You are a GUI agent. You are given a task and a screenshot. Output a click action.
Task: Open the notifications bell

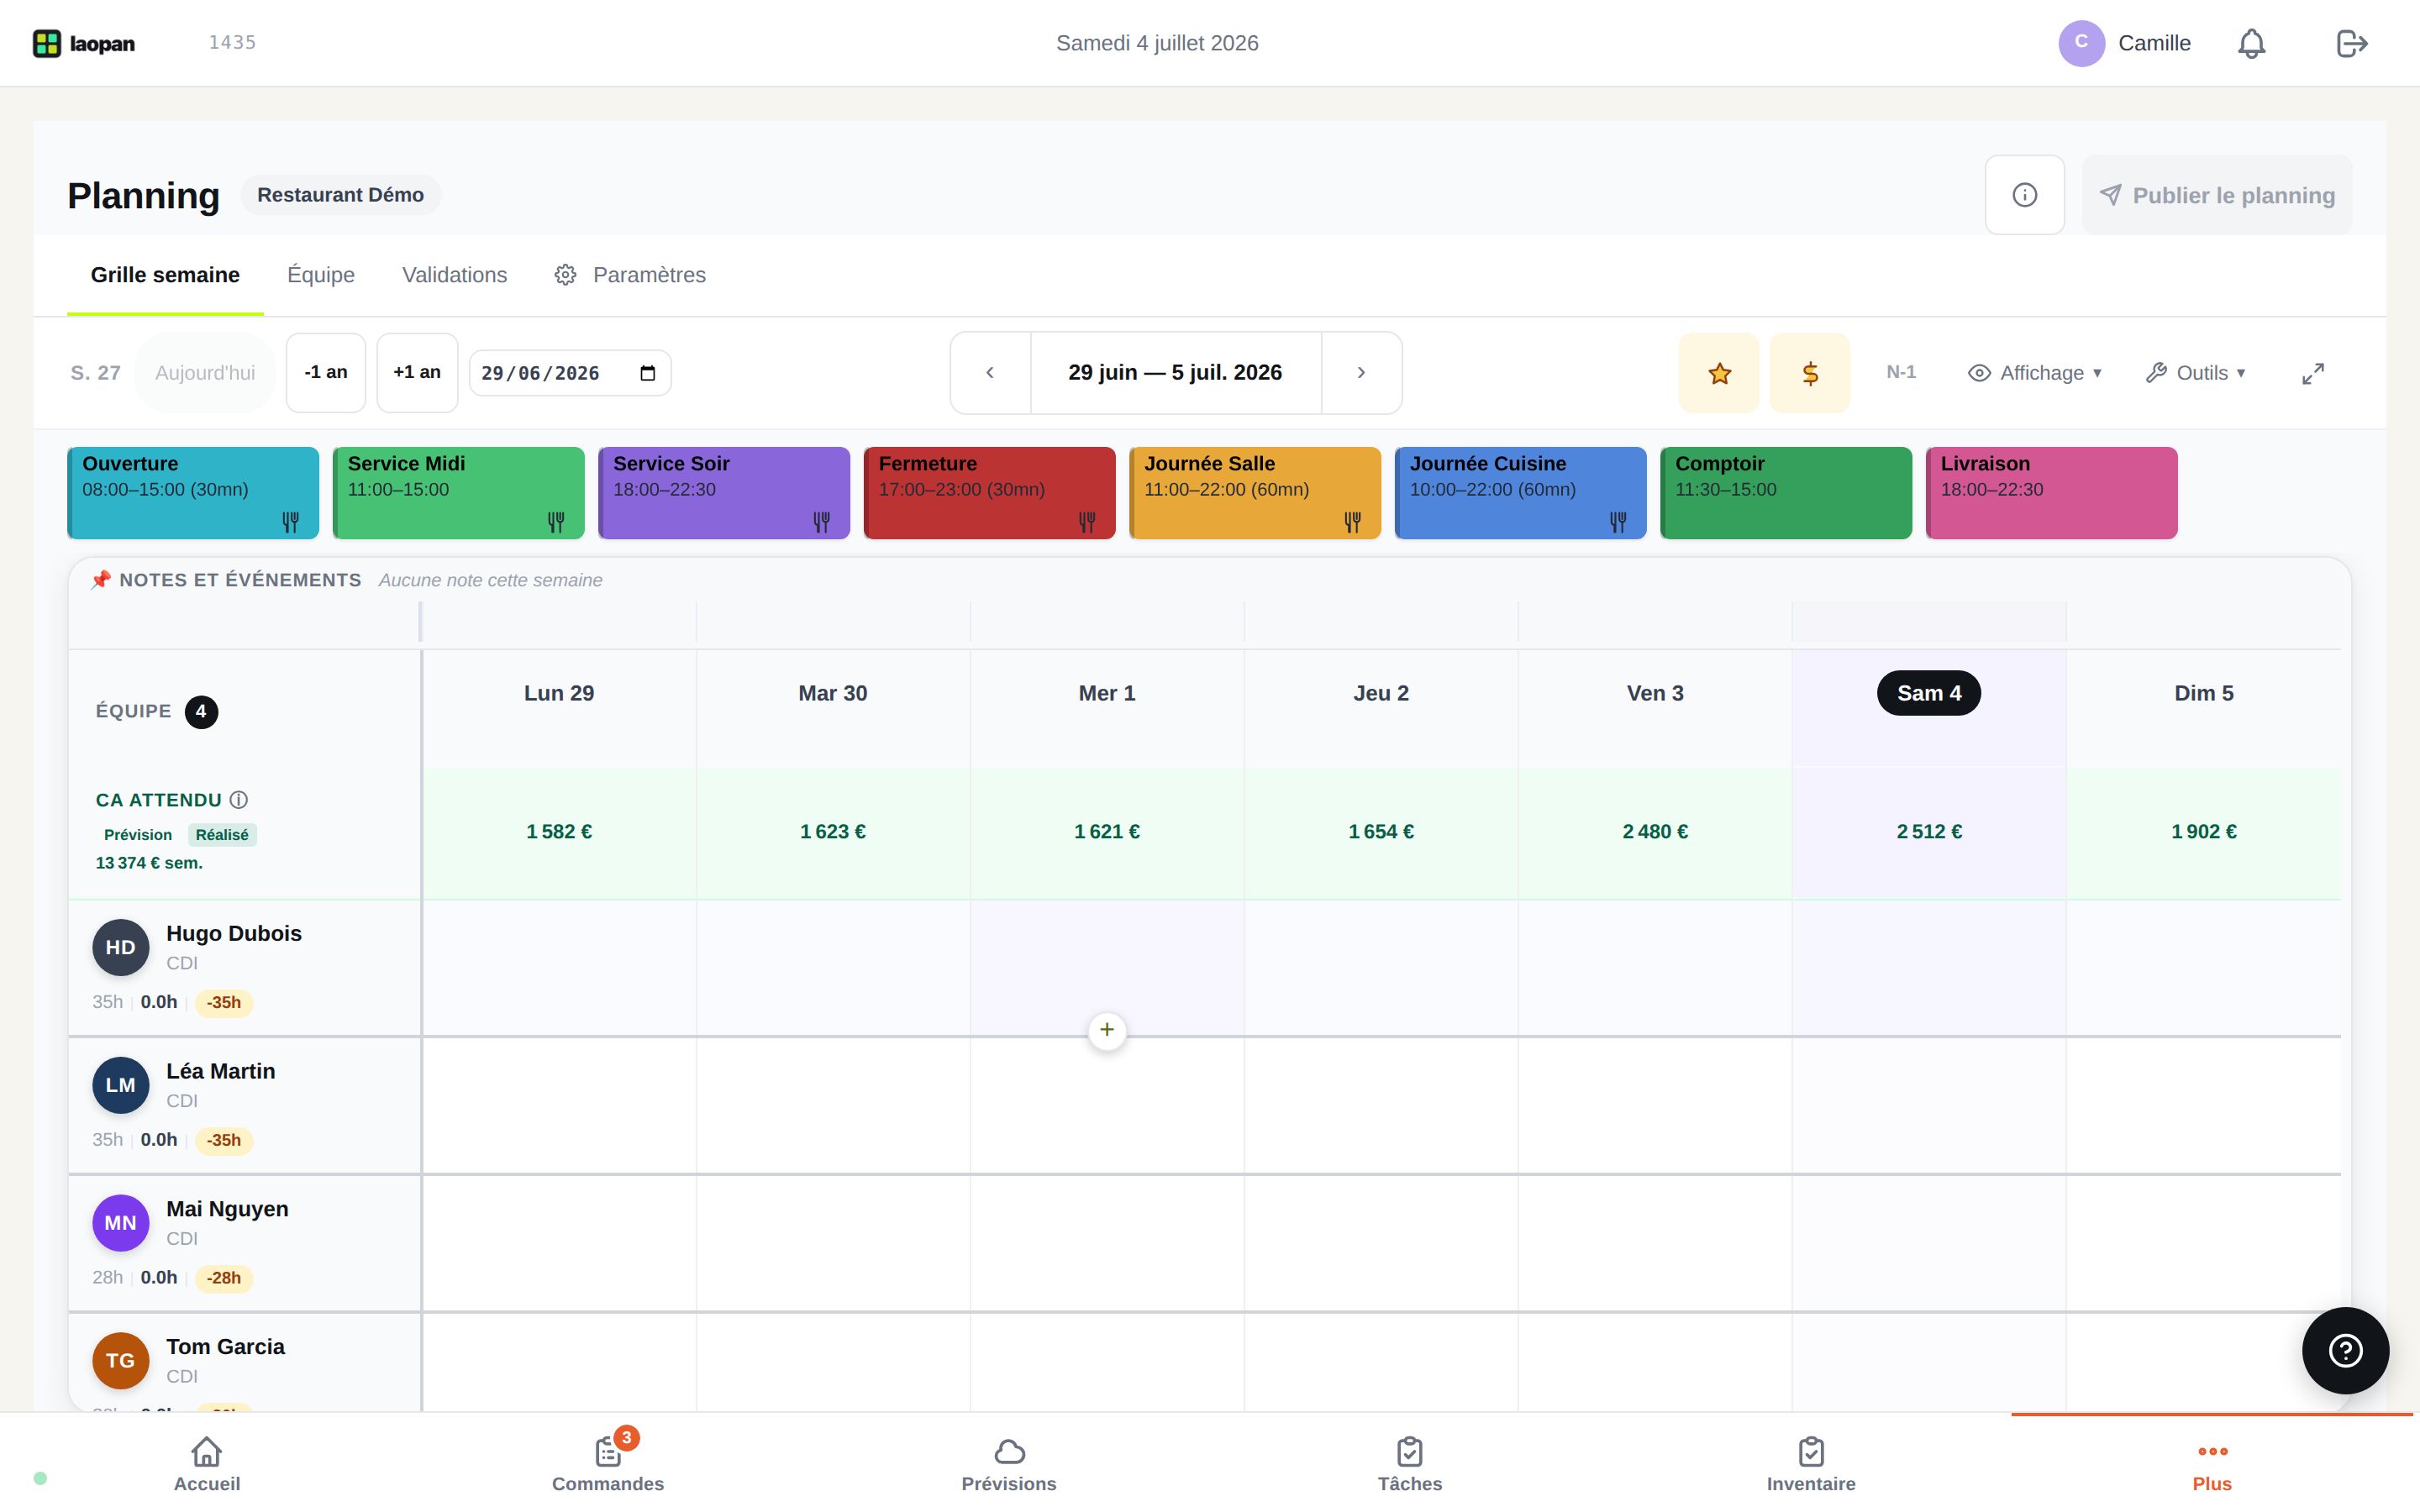pos(2251,43)
